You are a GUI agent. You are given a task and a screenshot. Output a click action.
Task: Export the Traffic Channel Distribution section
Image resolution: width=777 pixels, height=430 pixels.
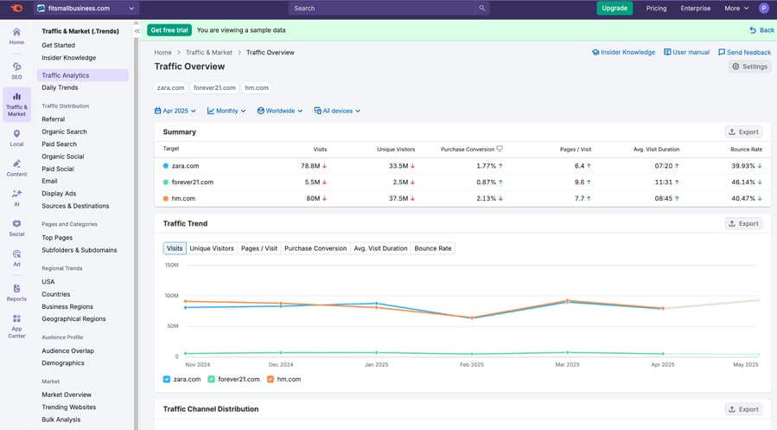point(743,409)
